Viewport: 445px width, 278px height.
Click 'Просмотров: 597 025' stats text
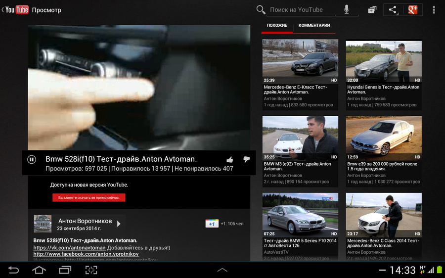point(76,169)
